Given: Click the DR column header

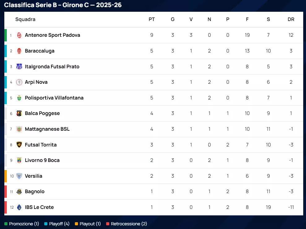Looking at the screenshot, I should pos(291,19).
